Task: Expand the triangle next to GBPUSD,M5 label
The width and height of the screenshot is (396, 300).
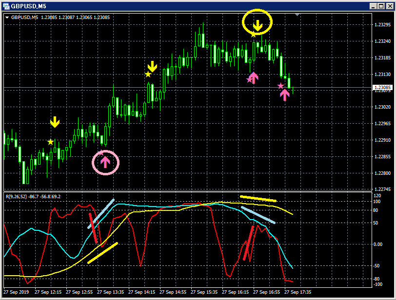Action: click(x=7, y=18)
